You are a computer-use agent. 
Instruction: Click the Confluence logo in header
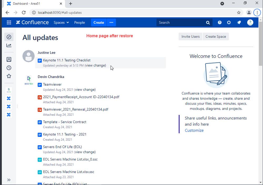point(32,22)
